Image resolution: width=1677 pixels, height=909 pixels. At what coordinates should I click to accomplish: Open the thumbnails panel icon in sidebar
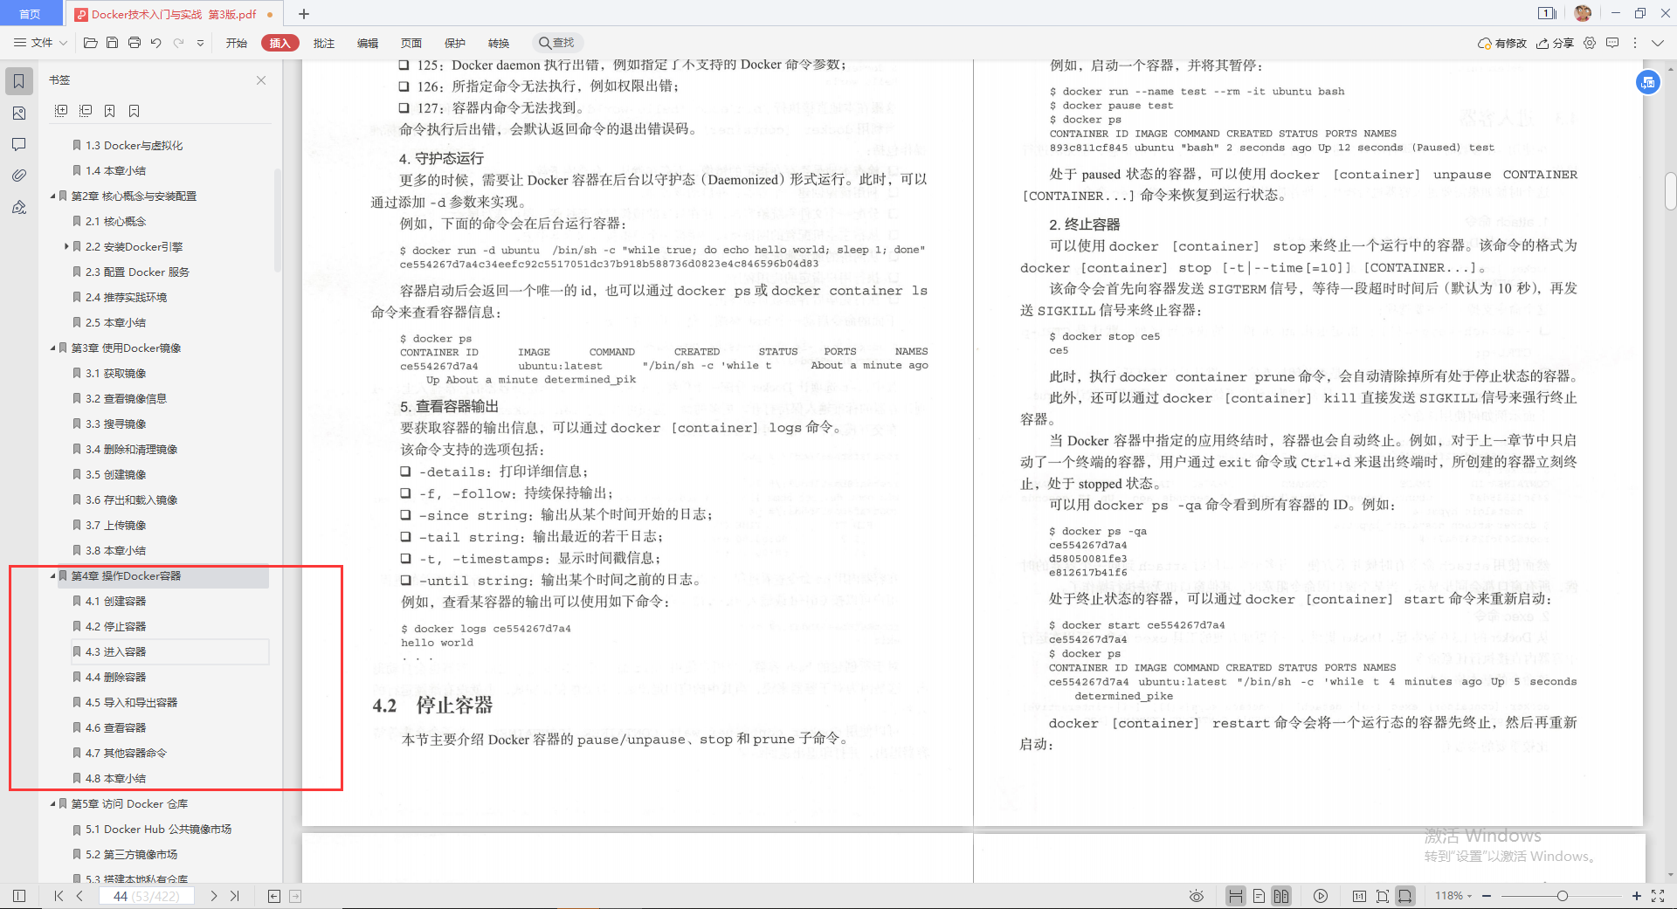pos(18,114)
